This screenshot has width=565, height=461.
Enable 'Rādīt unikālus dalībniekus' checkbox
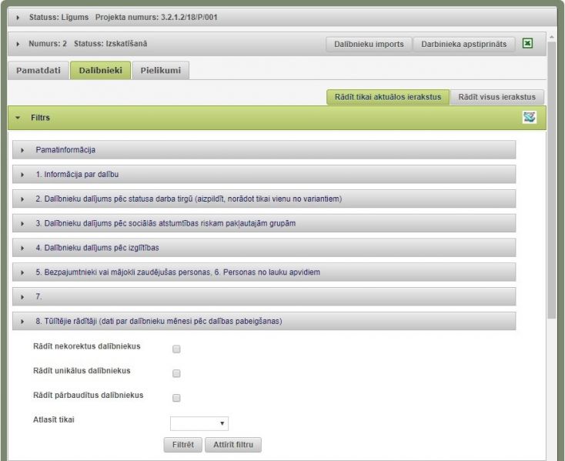[176, 373]
